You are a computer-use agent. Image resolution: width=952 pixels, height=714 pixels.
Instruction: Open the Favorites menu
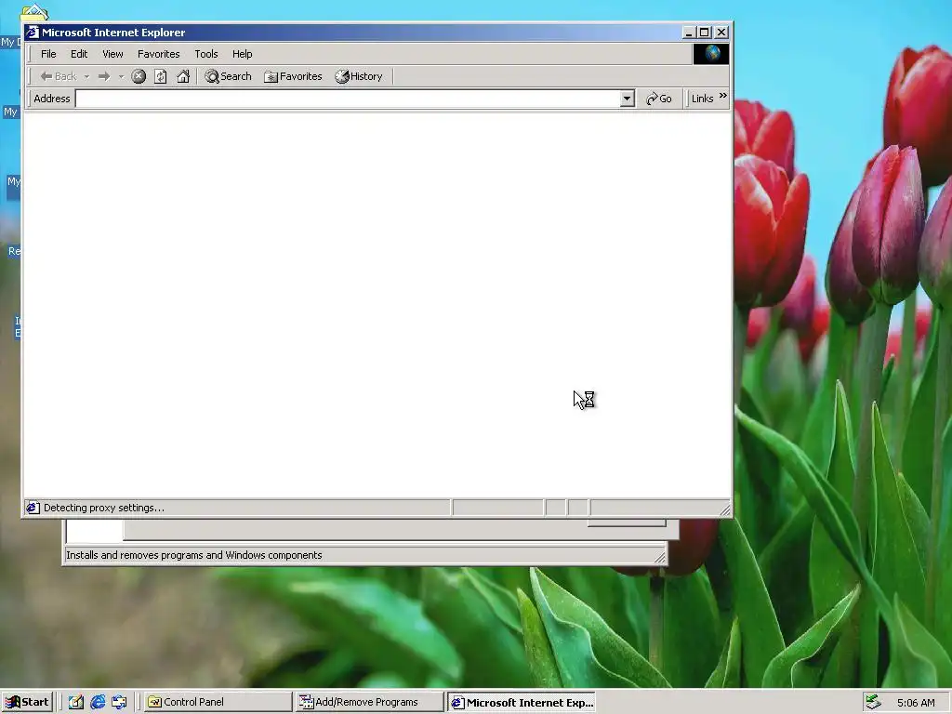[158, 54]
